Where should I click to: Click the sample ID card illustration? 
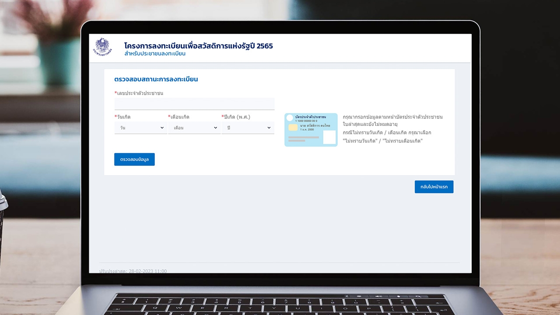click(x=311, y=130)
